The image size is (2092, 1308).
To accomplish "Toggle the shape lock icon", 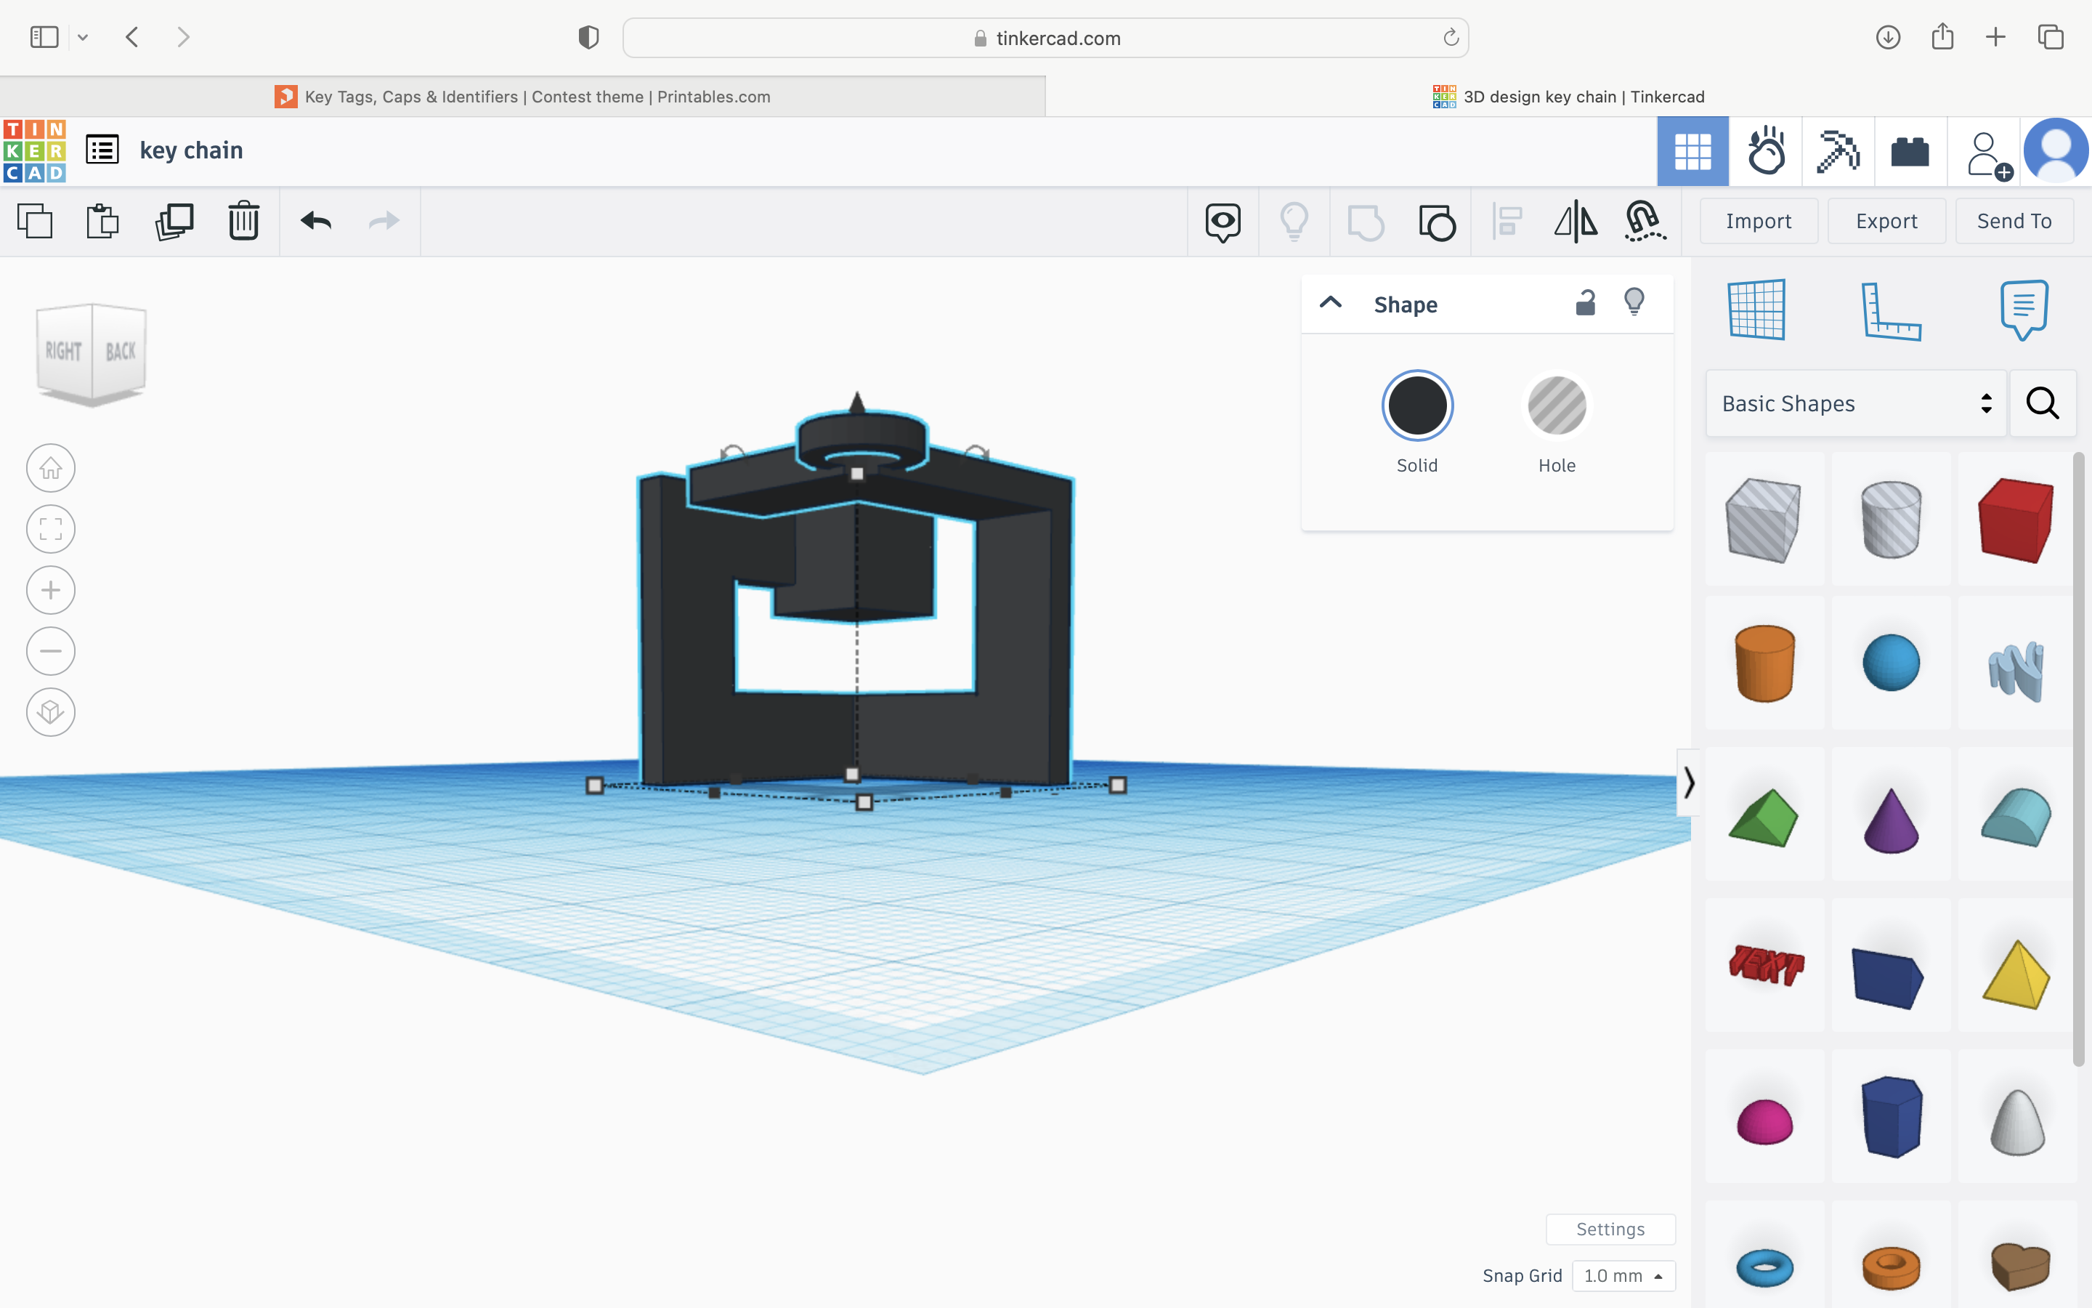I will [1584, 303].
